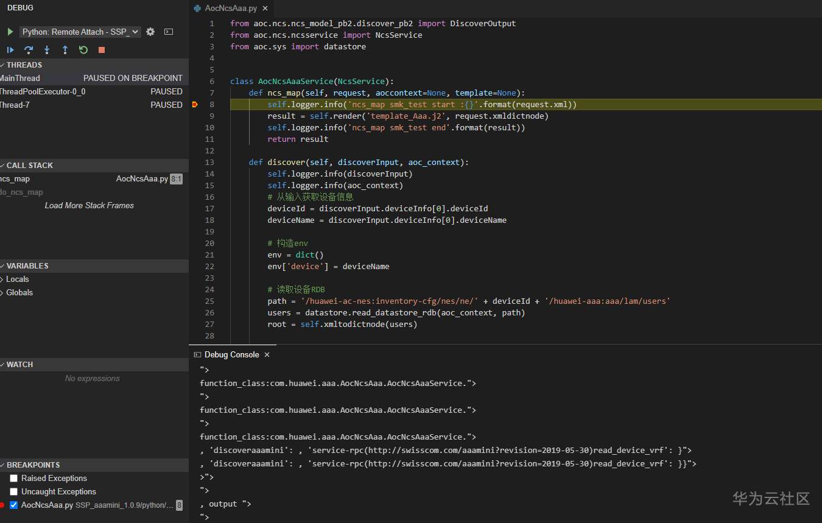This screenshot has width=822, height=523.
Task: Expand the Locals variables node
Action: pos(17,279)
